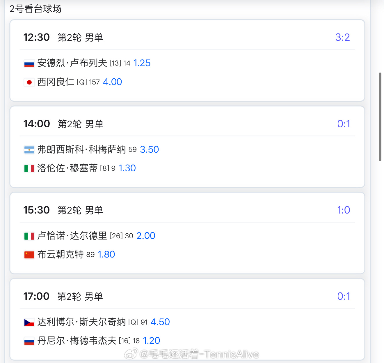Click the Russian flag beside 安德烈·卢布列夫
The height and width of the screenshot is (363, 384).
tap(29, 64)
